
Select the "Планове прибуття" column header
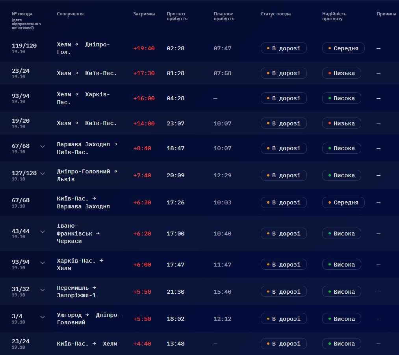224,16
